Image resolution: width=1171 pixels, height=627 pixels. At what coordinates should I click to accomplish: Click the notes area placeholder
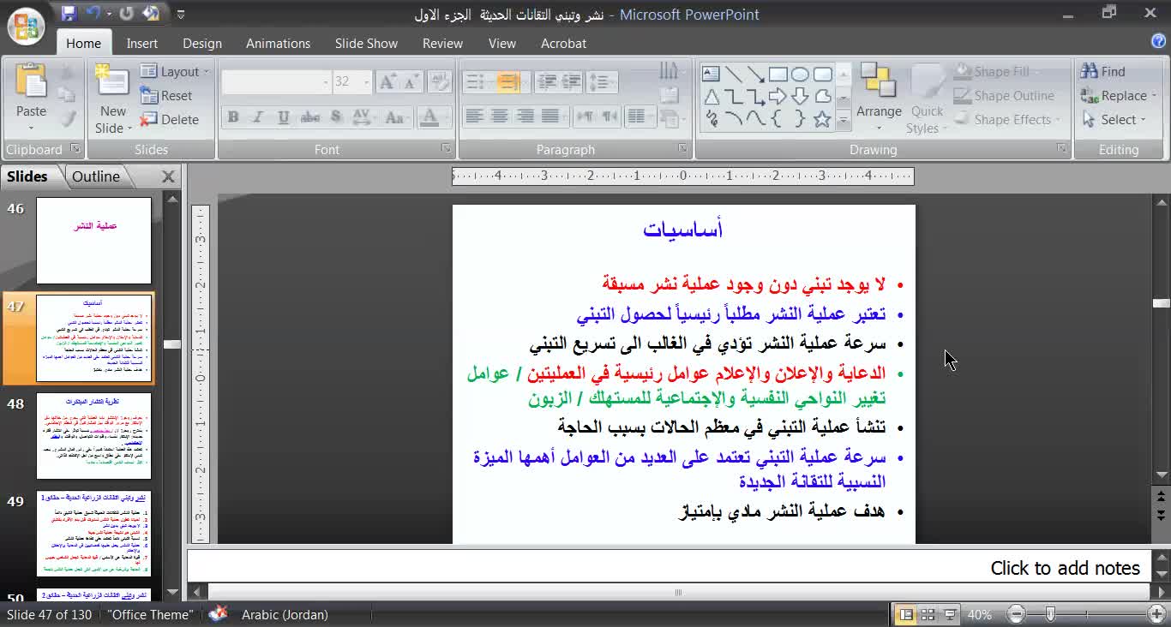tap(670, 567)
